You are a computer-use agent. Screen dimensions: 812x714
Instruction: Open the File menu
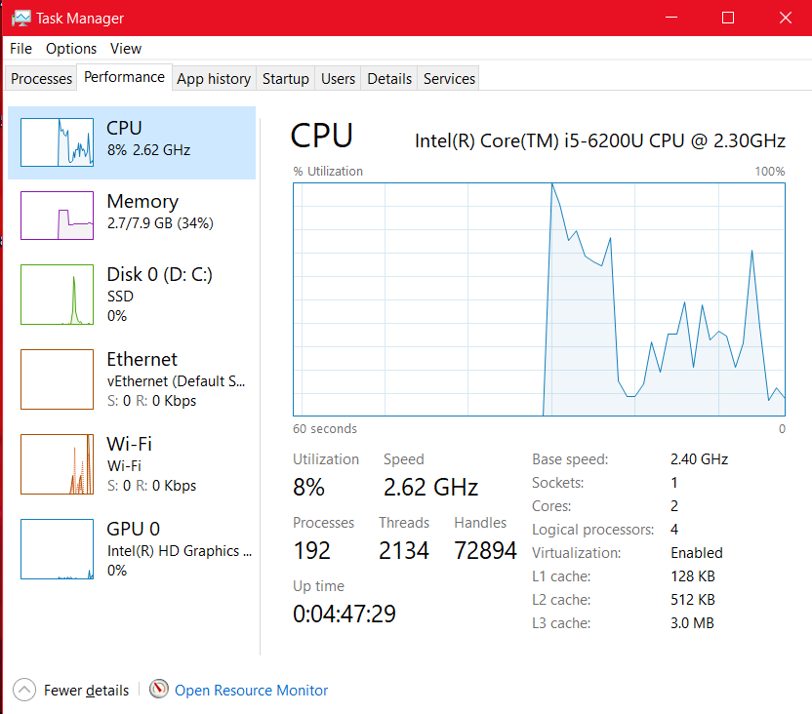[x=20, y=49]
